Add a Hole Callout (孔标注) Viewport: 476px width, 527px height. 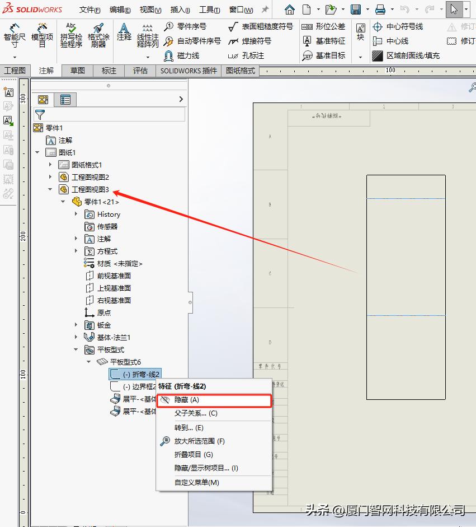point(246,55)
